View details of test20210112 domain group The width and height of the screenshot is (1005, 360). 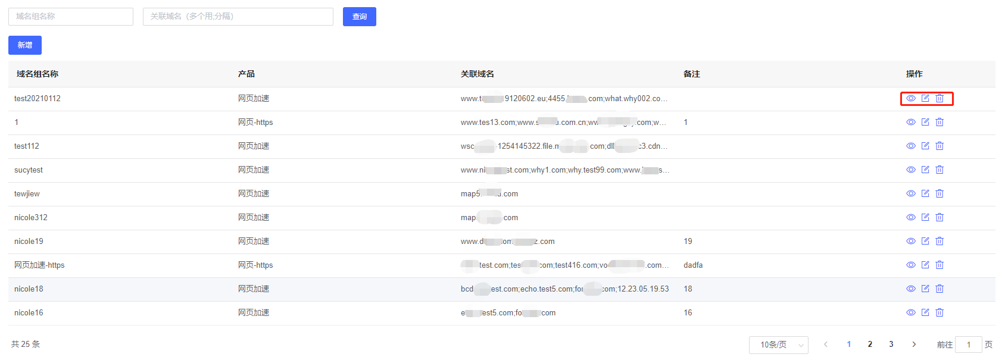click(x=911, y=98)
